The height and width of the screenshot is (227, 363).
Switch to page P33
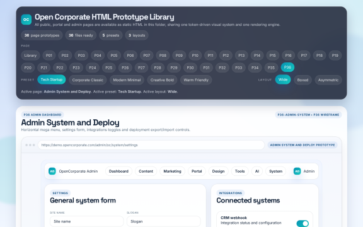click(239, 67)
